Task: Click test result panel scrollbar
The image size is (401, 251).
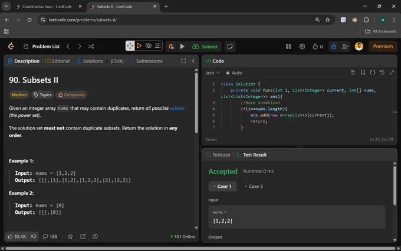Action: pyautogui.click(x=395, y=185)
